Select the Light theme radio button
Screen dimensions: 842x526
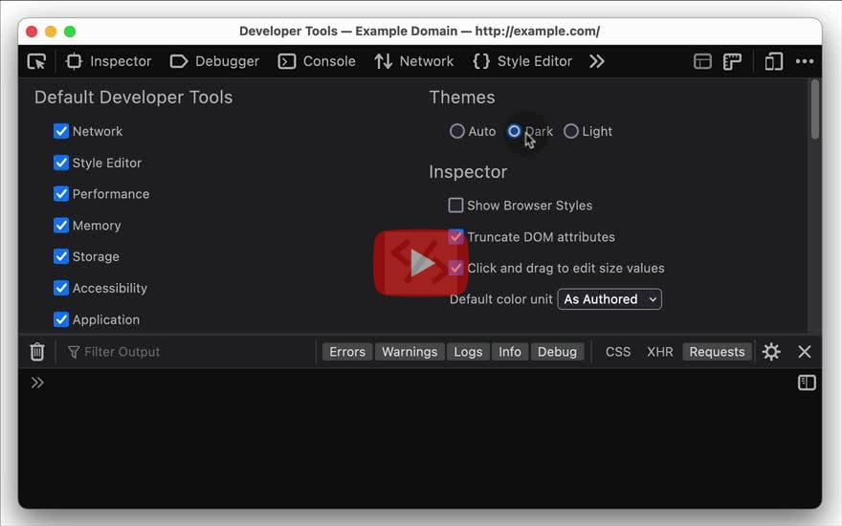(571, 131)
